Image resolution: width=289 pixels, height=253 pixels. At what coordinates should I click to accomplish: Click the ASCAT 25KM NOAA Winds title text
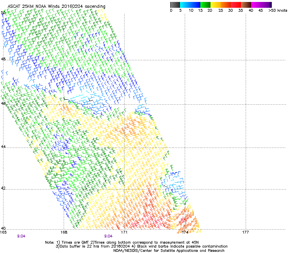[56, 7]
